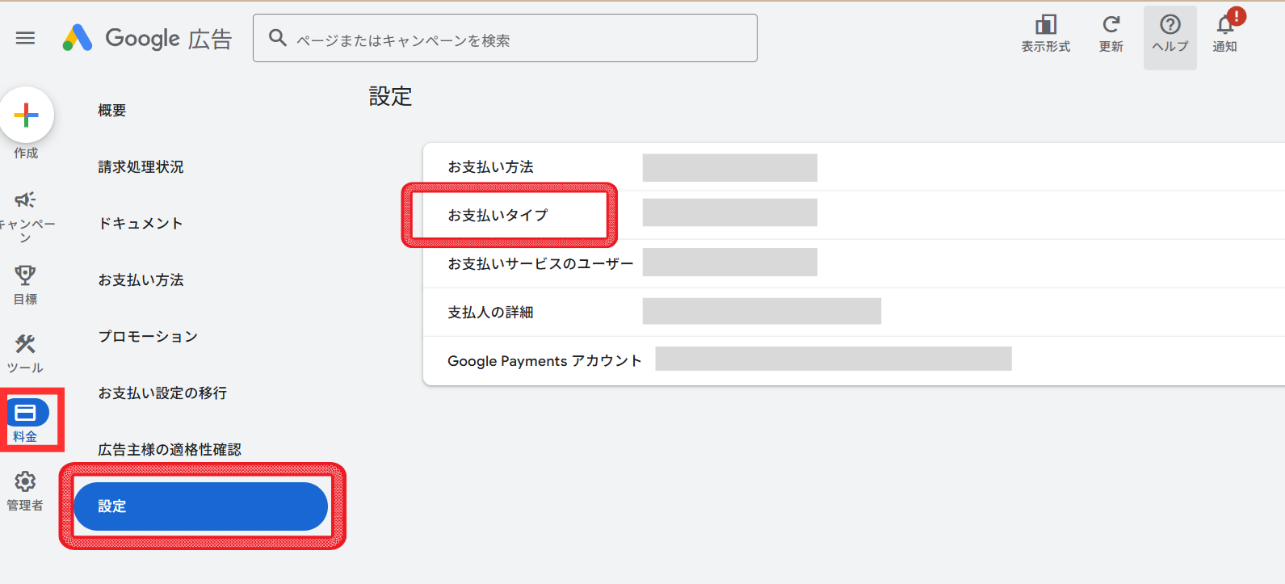Expand the Google Payments アカウント row
Image resolution: width=1285 pixels, height=584 pixels.
(x=854, y=361)
